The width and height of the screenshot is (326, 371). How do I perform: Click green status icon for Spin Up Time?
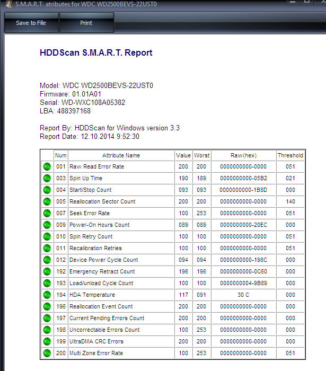[x=47, y=178]
